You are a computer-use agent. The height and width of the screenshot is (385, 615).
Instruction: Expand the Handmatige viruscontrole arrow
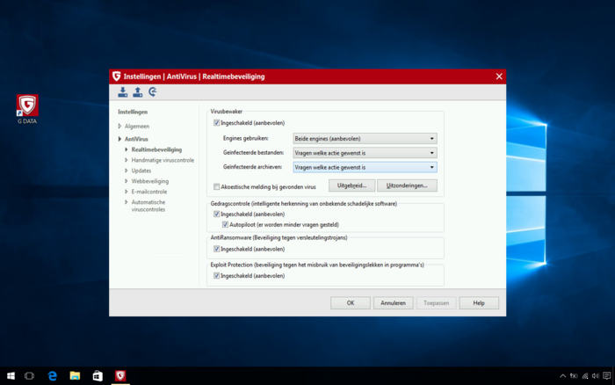pos(127,160)
